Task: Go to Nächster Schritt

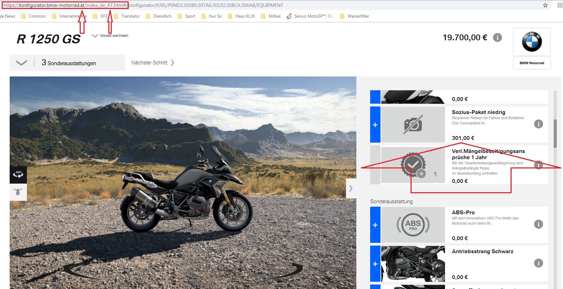Action: click(153, 63)
